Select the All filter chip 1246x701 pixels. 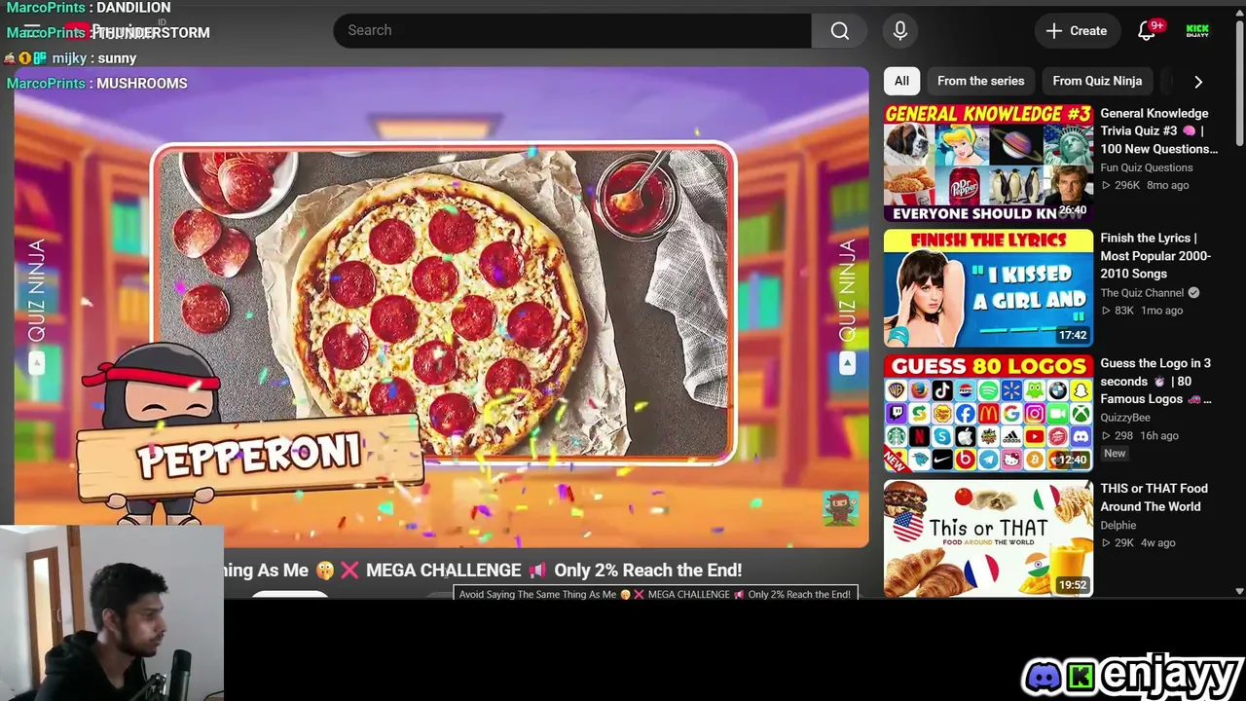pyautogui.click(x=901, y=81)
